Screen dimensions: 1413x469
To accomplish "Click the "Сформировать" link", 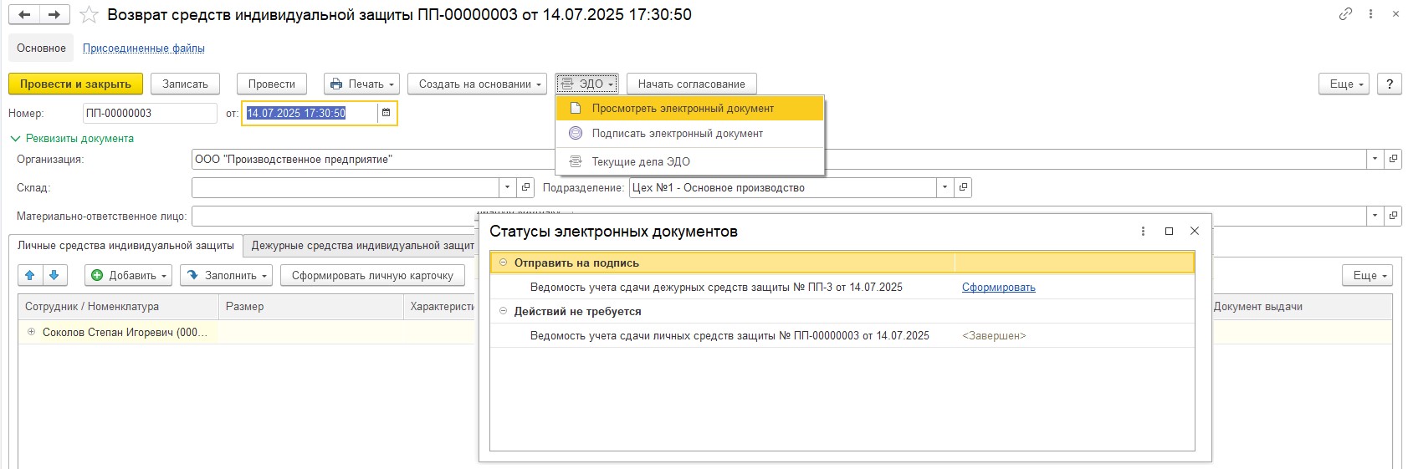I will 998,288.
